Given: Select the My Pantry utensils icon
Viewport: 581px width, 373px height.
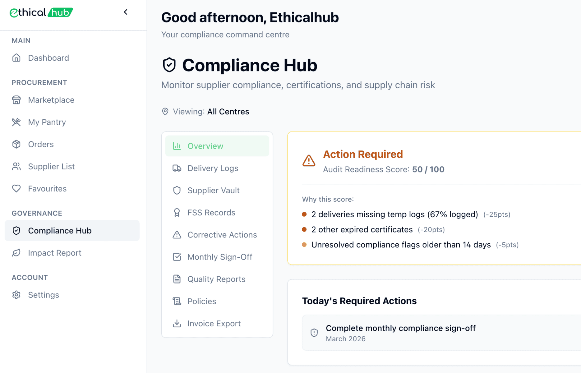Looking at the screenshot, I should click(16, 122).
